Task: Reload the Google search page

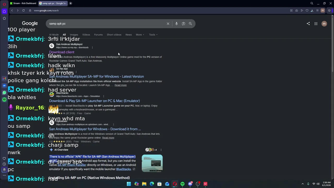Action: (x=23, y=10)
